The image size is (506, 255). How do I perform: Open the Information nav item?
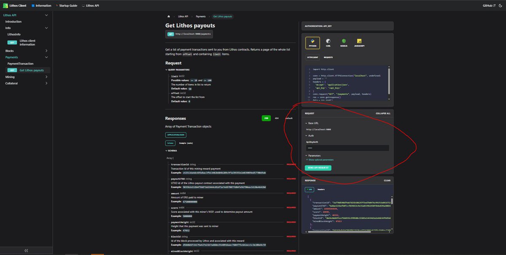(x=41, y=6)
